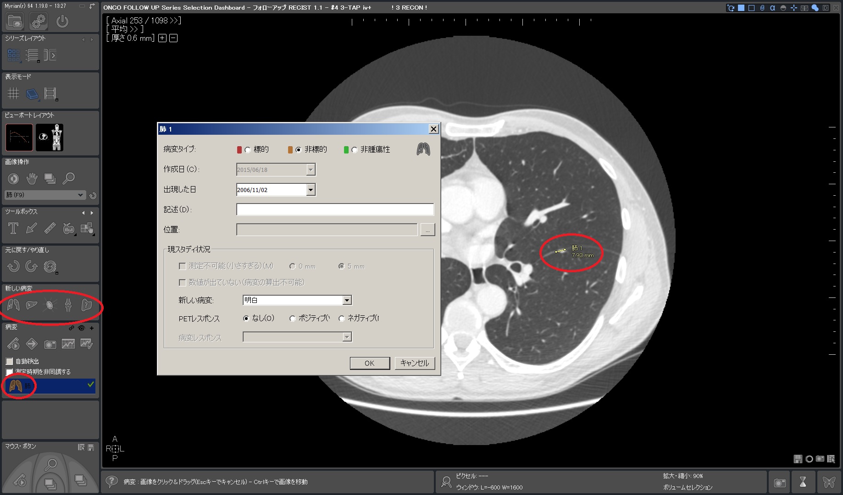Screen dimensions: 843x495
Task: Select the ruler measurement tool in toolbox
Action: point(50,228)
